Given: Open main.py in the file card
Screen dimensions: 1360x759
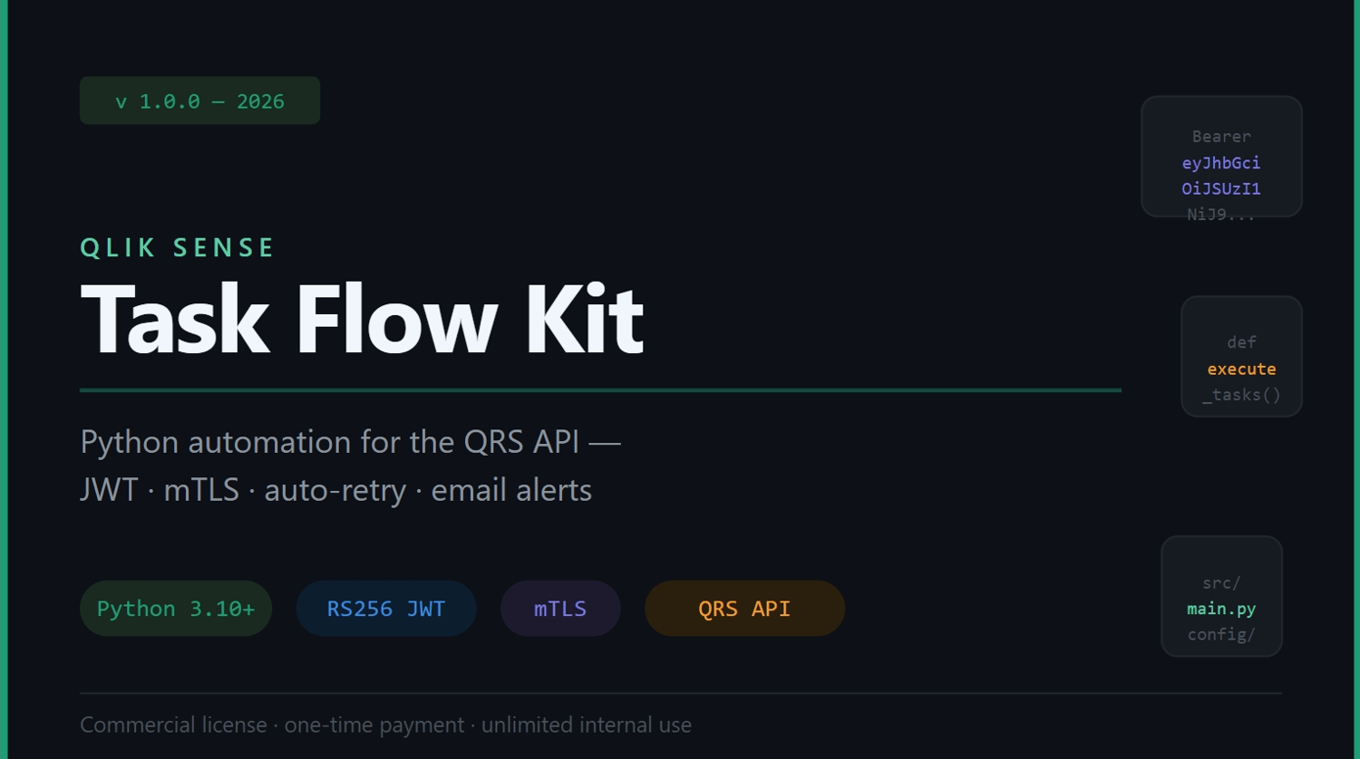Looking at the screenshot, I should 1221,609.
